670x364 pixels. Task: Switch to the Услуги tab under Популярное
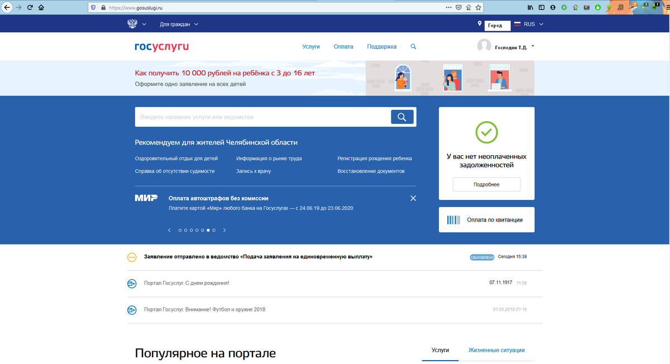tap(440, 350)
